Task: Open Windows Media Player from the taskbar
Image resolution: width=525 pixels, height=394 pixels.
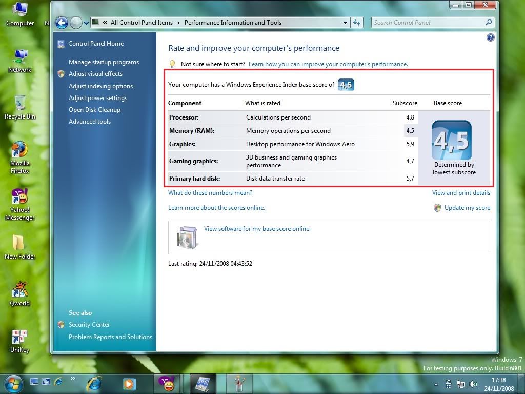Action: tap(129, 384)
